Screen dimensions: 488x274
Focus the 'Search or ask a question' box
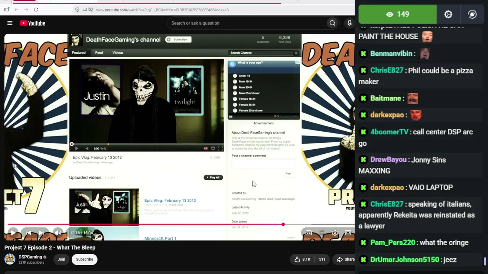[247, 23]
